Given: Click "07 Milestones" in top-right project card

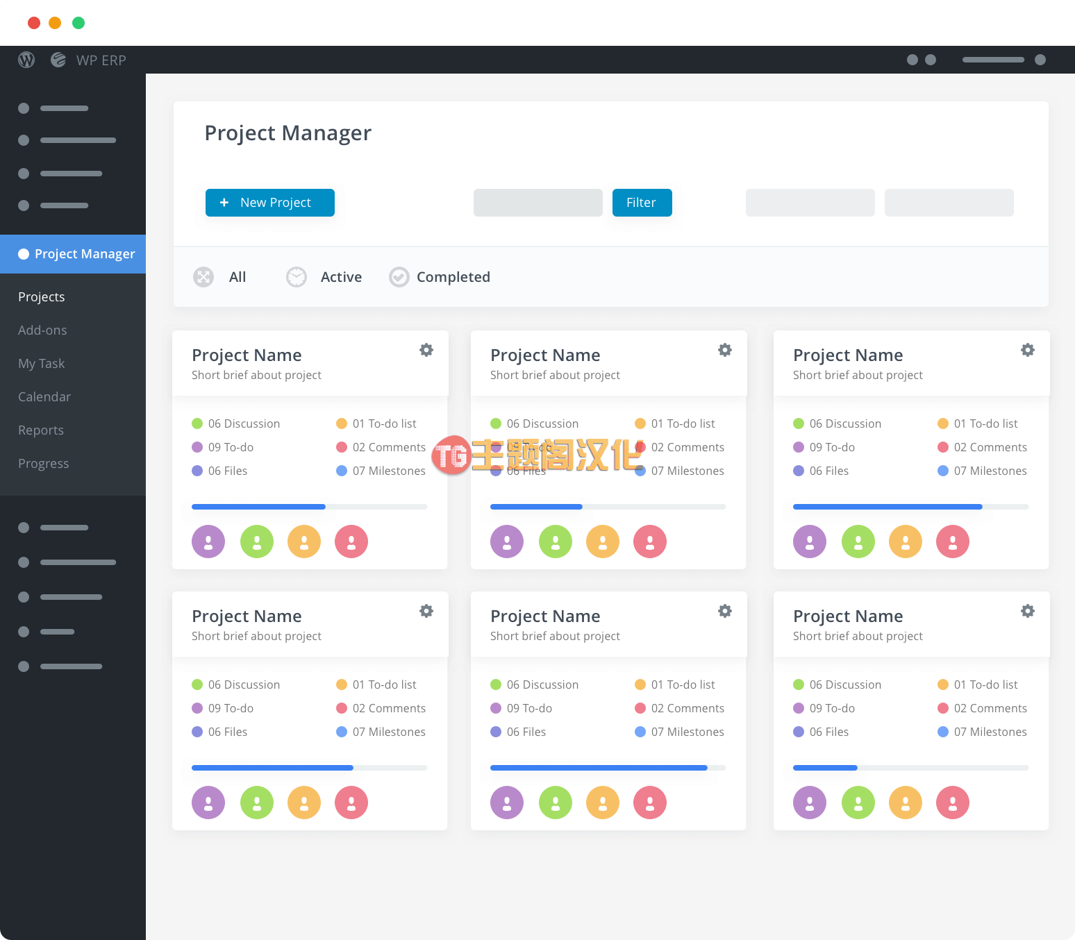Looking at the screenshot, I should coord(990,471).
